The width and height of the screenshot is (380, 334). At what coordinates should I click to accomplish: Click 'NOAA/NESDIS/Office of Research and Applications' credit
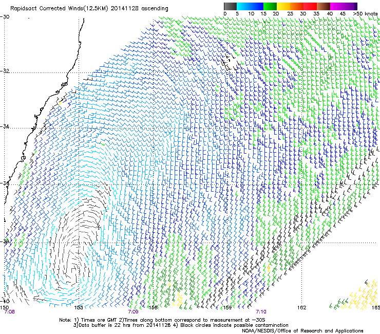[302, 331]
